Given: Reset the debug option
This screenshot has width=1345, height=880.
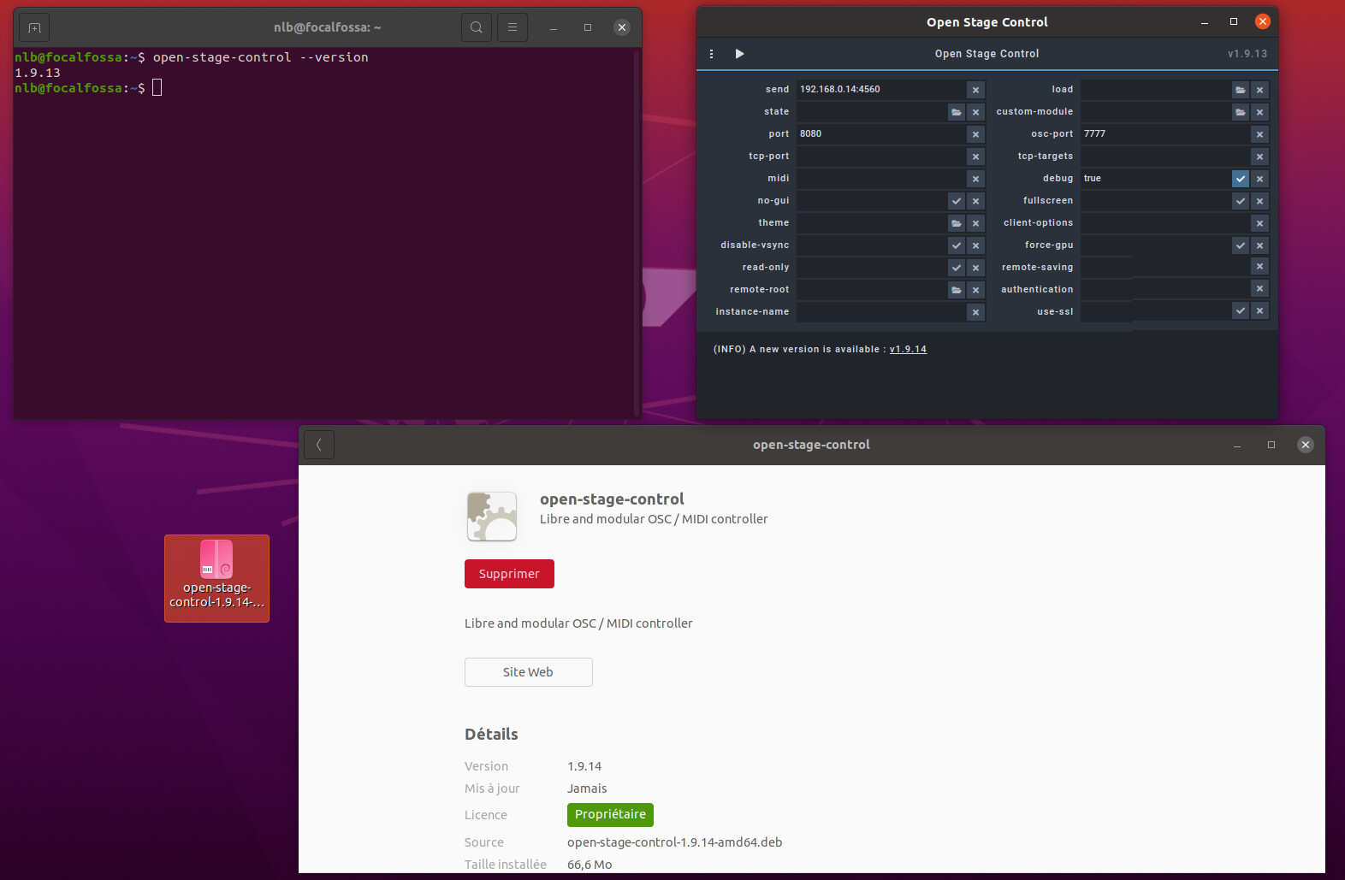Looking at the screenshot, I should pos(1259,179).
